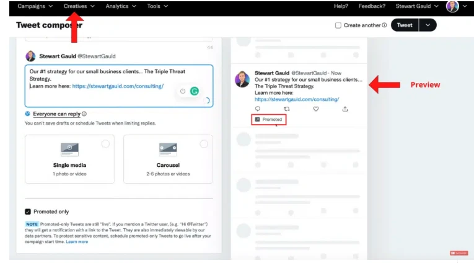Select the Single media radio button
This screenshot has height=263, width=474.
click(x=105, y=144)
